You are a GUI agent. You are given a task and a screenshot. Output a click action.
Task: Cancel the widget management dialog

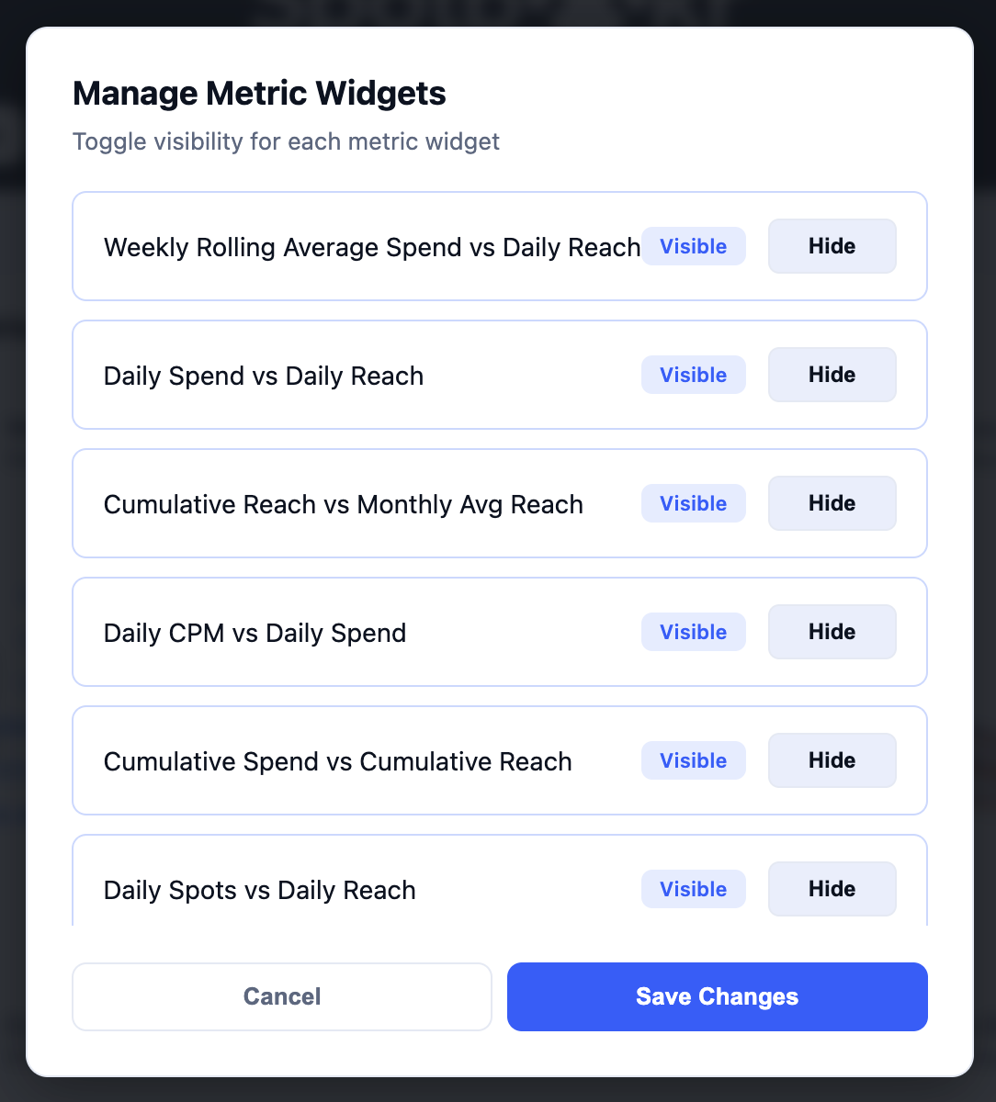tap(282, 996)
